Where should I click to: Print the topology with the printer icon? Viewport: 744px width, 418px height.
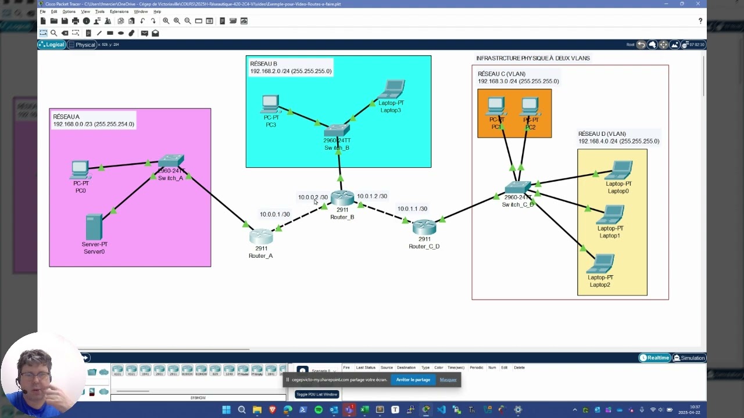tap(76, 21)
